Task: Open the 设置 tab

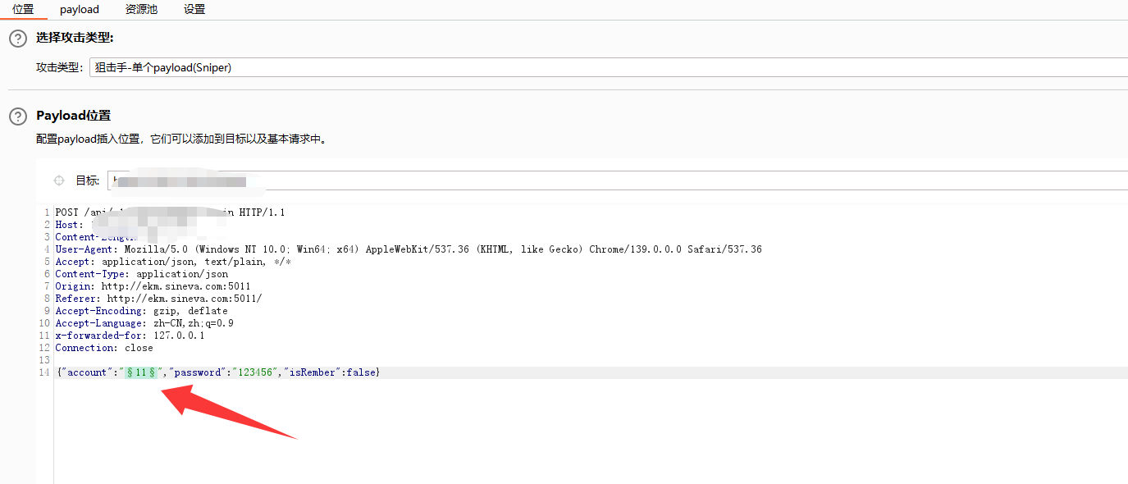Action: click(194, 10)
